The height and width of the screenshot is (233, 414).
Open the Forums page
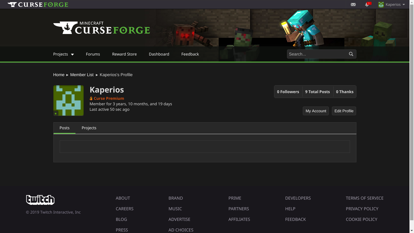coord(93,54)
